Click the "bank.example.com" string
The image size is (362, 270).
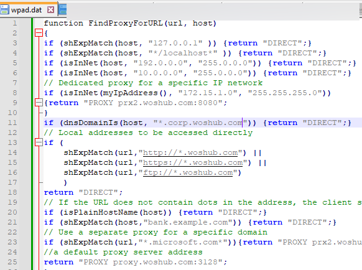click(188, 222)
